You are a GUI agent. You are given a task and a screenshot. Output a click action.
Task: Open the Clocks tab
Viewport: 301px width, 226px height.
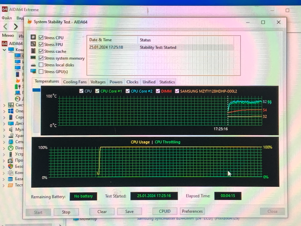coord(132,82)
